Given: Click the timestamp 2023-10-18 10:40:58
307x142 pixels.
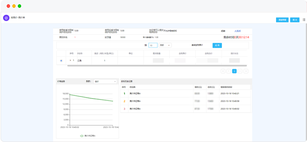Looking at the screenshot, I should 230,101.
